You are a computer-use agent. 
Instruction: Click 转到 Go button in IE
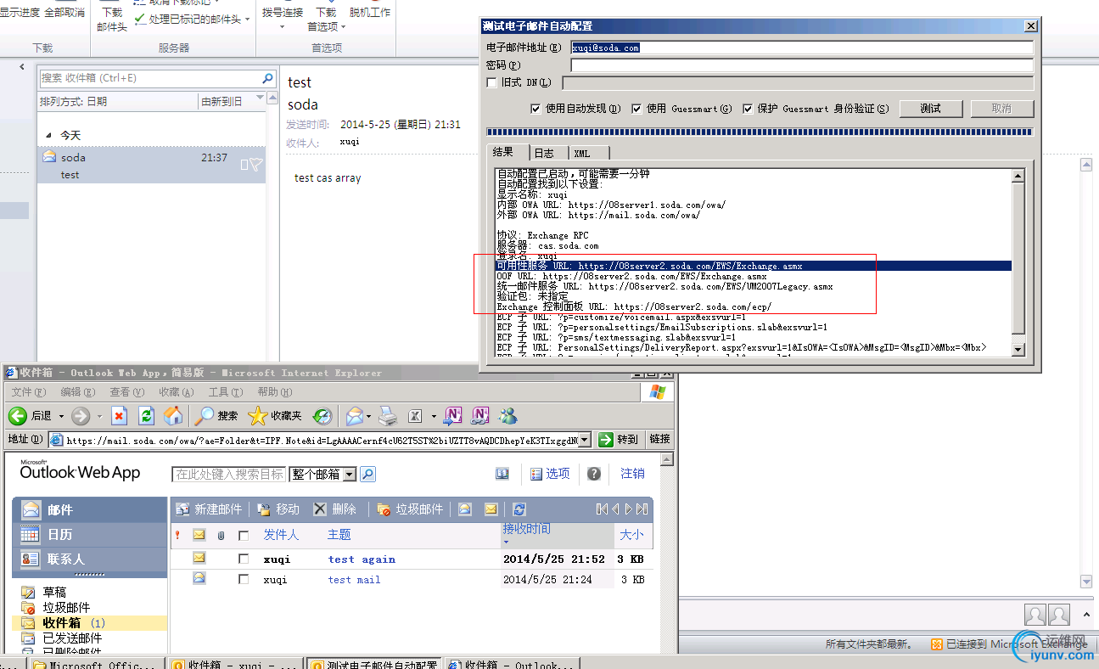click(x=619, y=440)
